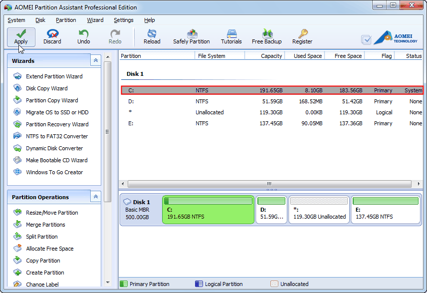427x293 pixels.
Task: Click the Status column header
Action: coord(409,56)
